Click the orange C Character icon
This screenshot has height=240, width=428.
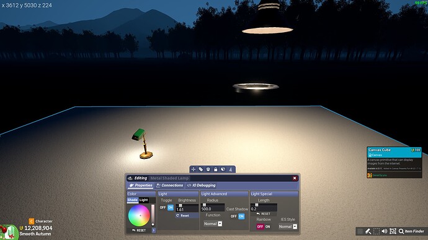[x=32, y=221]
